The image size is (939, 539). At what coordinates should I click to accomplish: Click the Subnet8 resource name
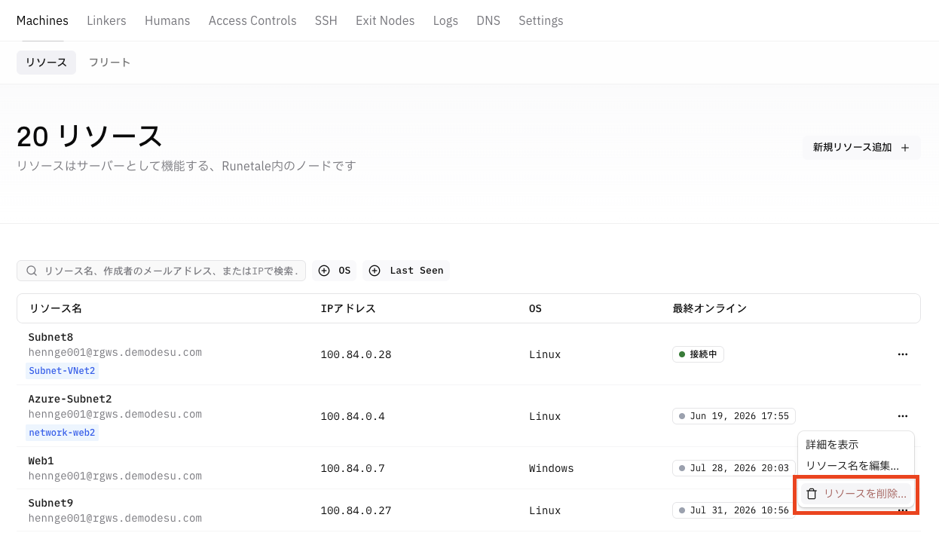(50, 337)
